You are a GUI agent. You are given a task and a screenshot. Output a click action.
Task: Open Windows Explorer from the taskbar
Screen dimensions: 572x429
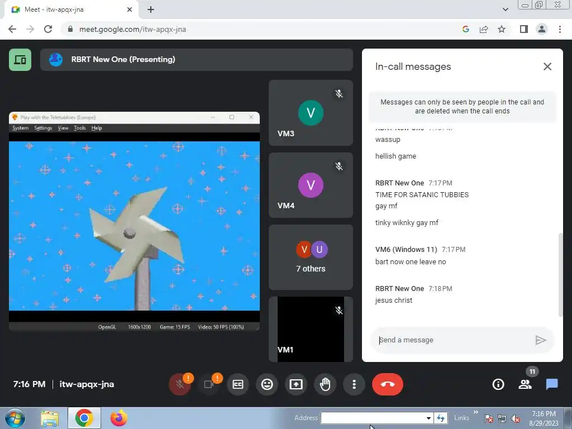(50, 418)
